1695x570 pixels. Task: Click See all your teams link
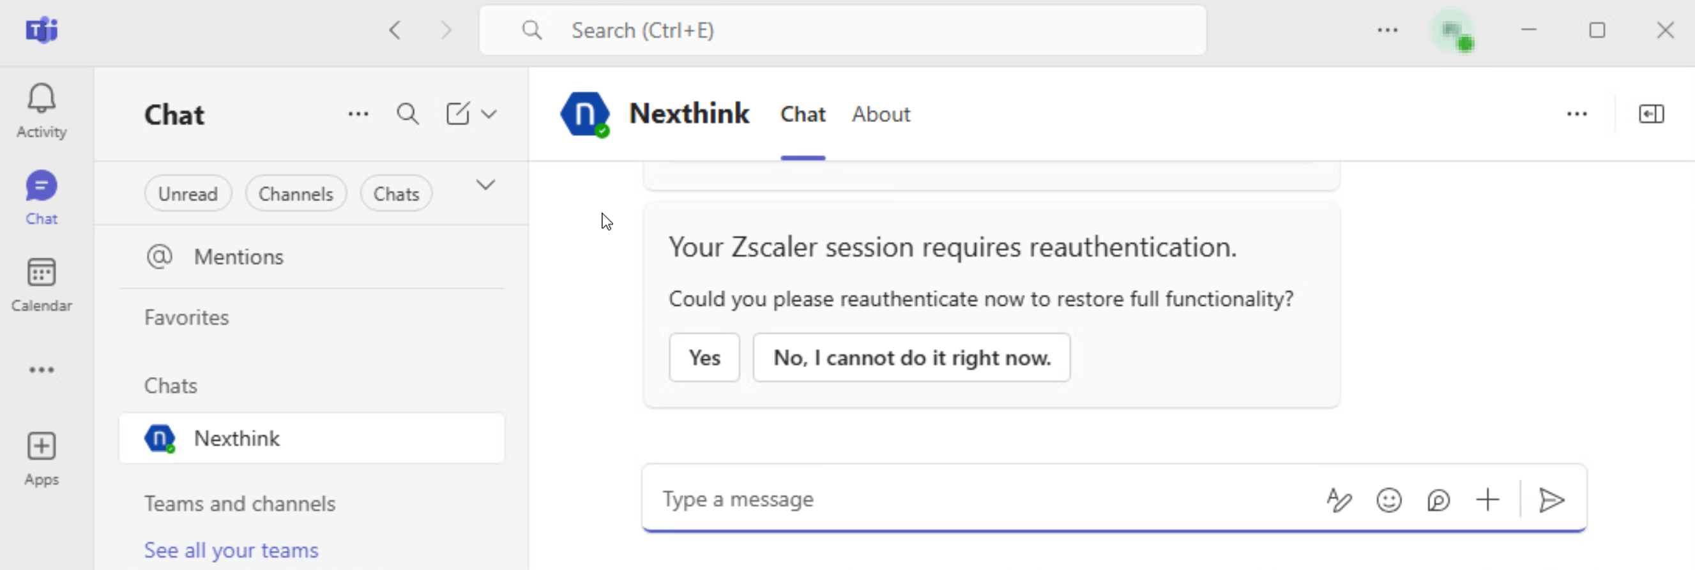231,550
